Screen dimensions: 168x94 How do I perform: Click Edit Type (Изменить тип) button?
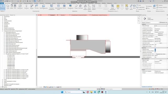click(163, 22)
